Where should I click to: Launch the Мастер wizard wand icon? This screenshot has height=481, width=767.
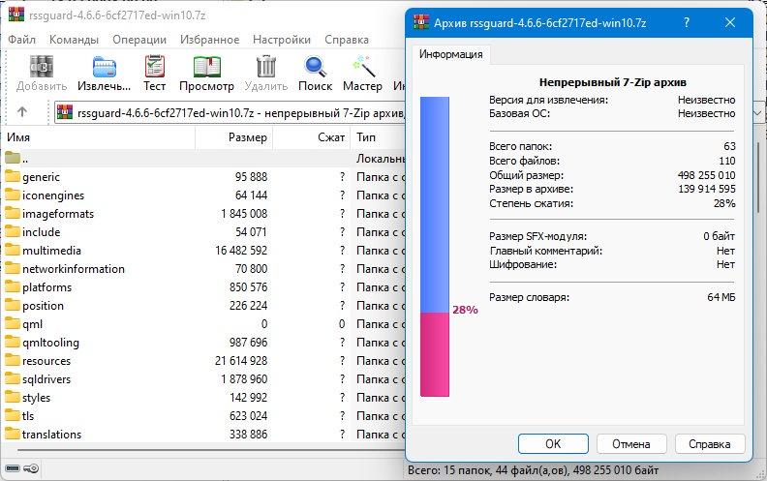click(362, 67)
